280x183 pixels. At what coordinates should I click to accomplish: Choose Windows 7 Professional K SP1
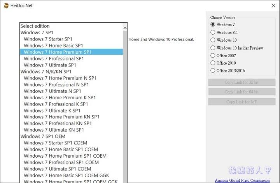[72, 104]
